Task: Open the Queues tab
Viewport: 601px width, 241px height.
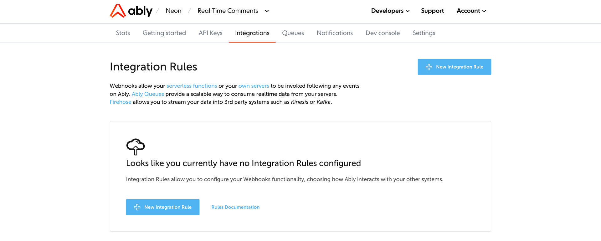Action: [x=293, y=33]
